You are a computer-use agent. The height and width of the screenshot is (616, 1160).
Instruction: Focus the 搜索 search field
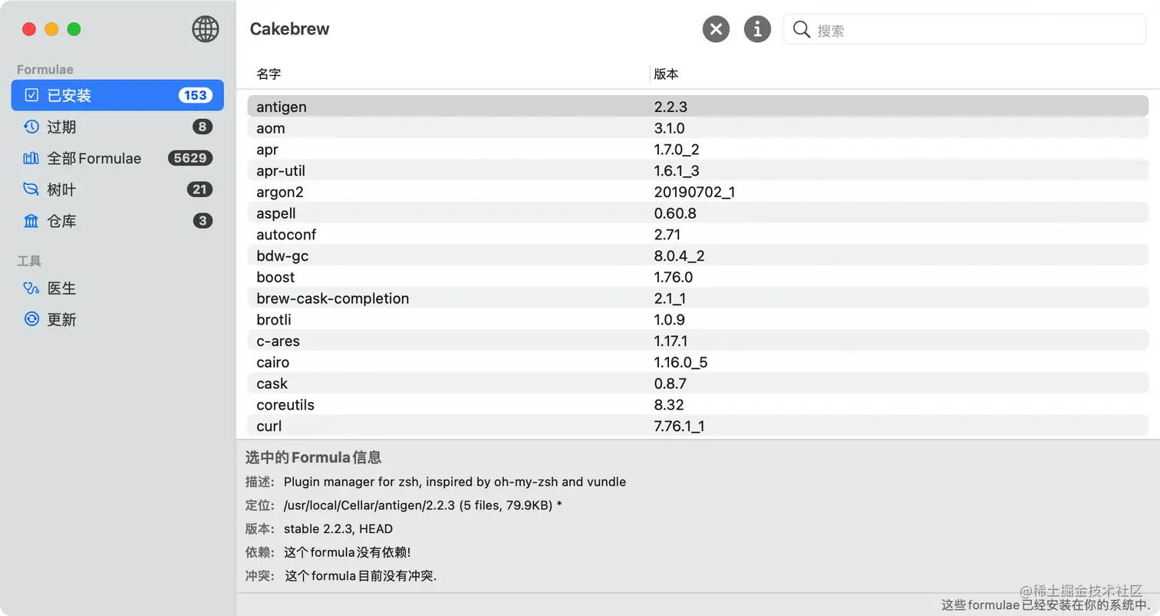pyautogui.click(x=964, y=30)
